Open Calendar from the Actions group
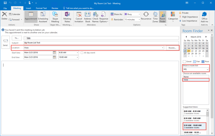The image size is (215, 136). (15, 14)
